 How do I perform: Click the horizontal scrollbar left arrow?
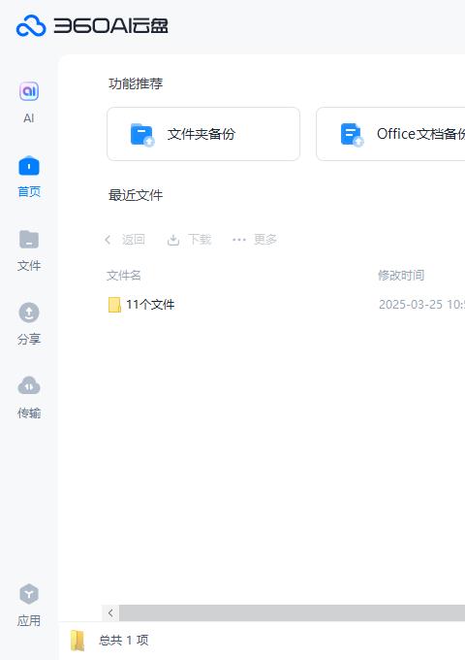tap(110, 612)
